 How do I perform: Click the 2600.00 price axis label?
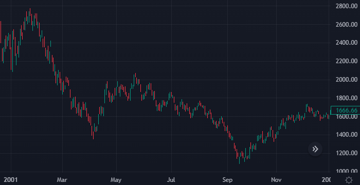point(347,24)
